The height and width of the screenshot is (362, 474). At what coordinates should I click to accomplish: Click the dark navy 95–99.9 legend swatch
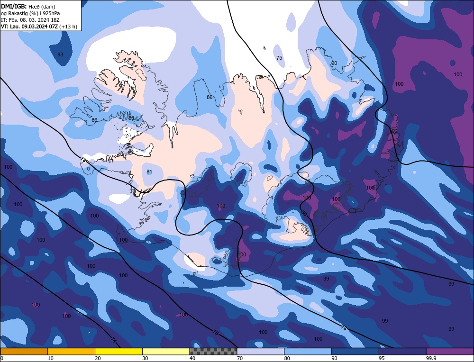coord(402,351)
